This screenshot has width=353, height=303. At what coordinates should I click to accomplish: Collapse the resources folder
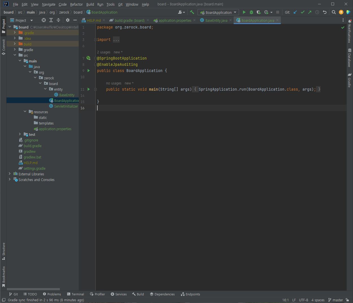25,112
